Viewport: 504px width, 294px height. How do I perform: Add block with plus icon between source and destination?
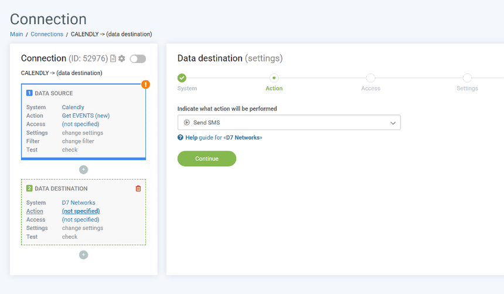[84, 170]
